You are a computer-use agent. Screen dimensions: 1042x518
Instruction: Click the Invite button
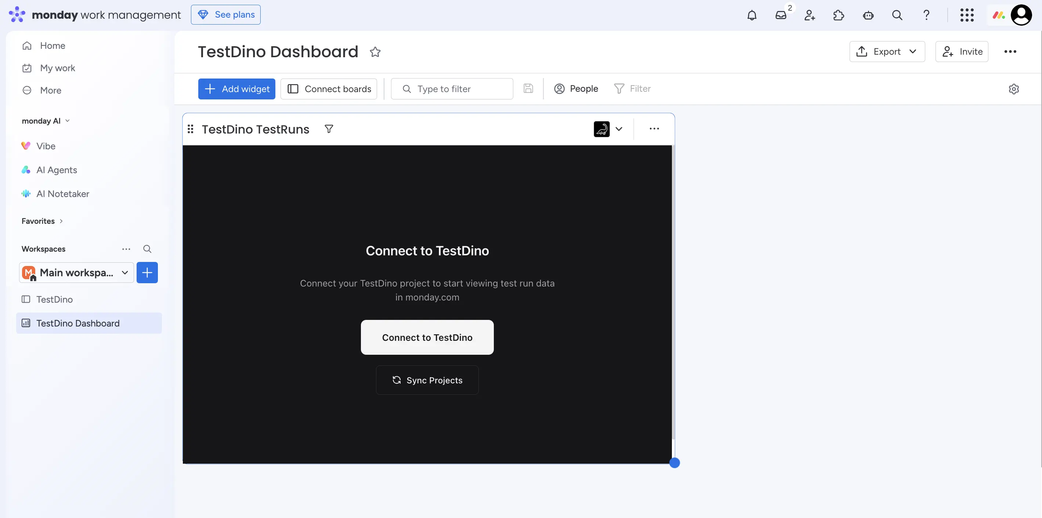pos(962,51)
